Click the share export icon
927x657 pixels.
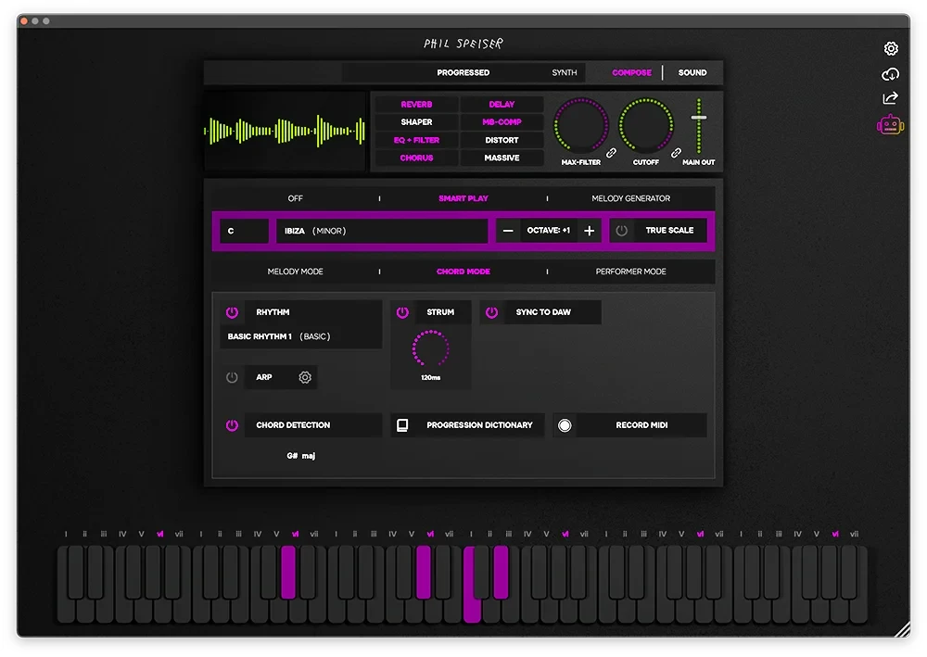pos(890,98)
